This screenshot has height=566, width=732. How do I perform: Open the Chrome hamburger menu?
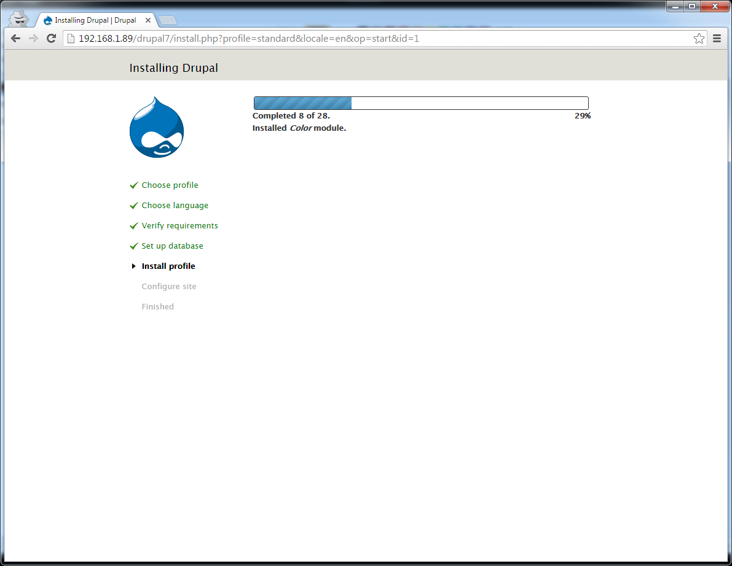717,39
